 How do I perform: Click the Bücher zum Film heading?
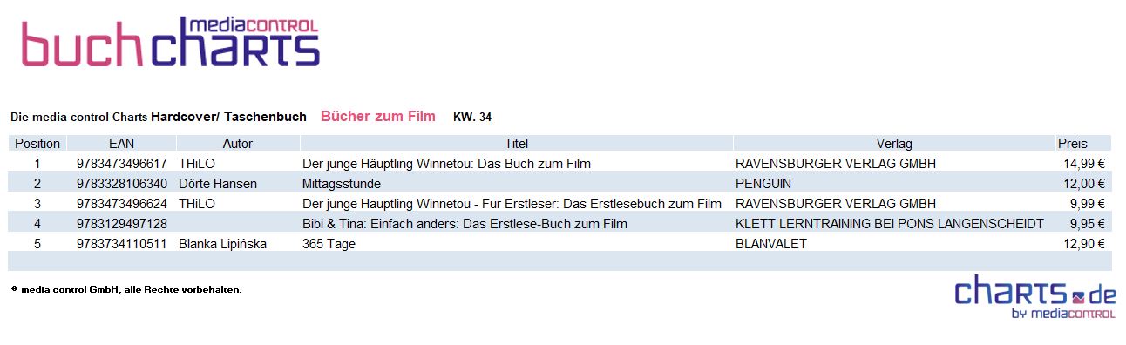point(378,116)
